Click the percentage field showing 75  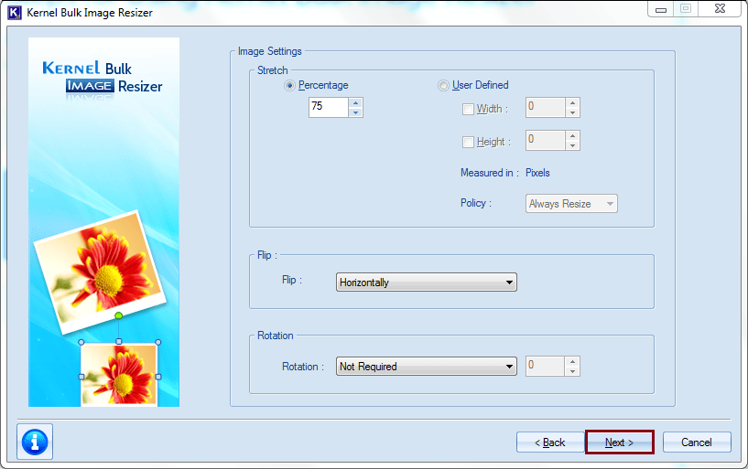[x=329, y=108]
